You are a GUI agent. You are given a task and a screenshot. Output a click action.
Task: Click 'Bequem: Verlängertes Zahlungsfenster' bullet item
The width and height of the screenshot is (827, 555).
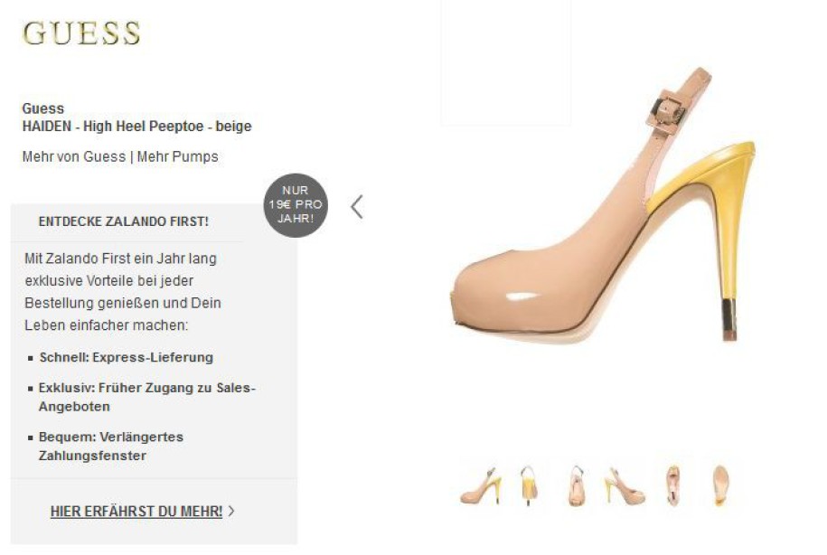[111, 447]
